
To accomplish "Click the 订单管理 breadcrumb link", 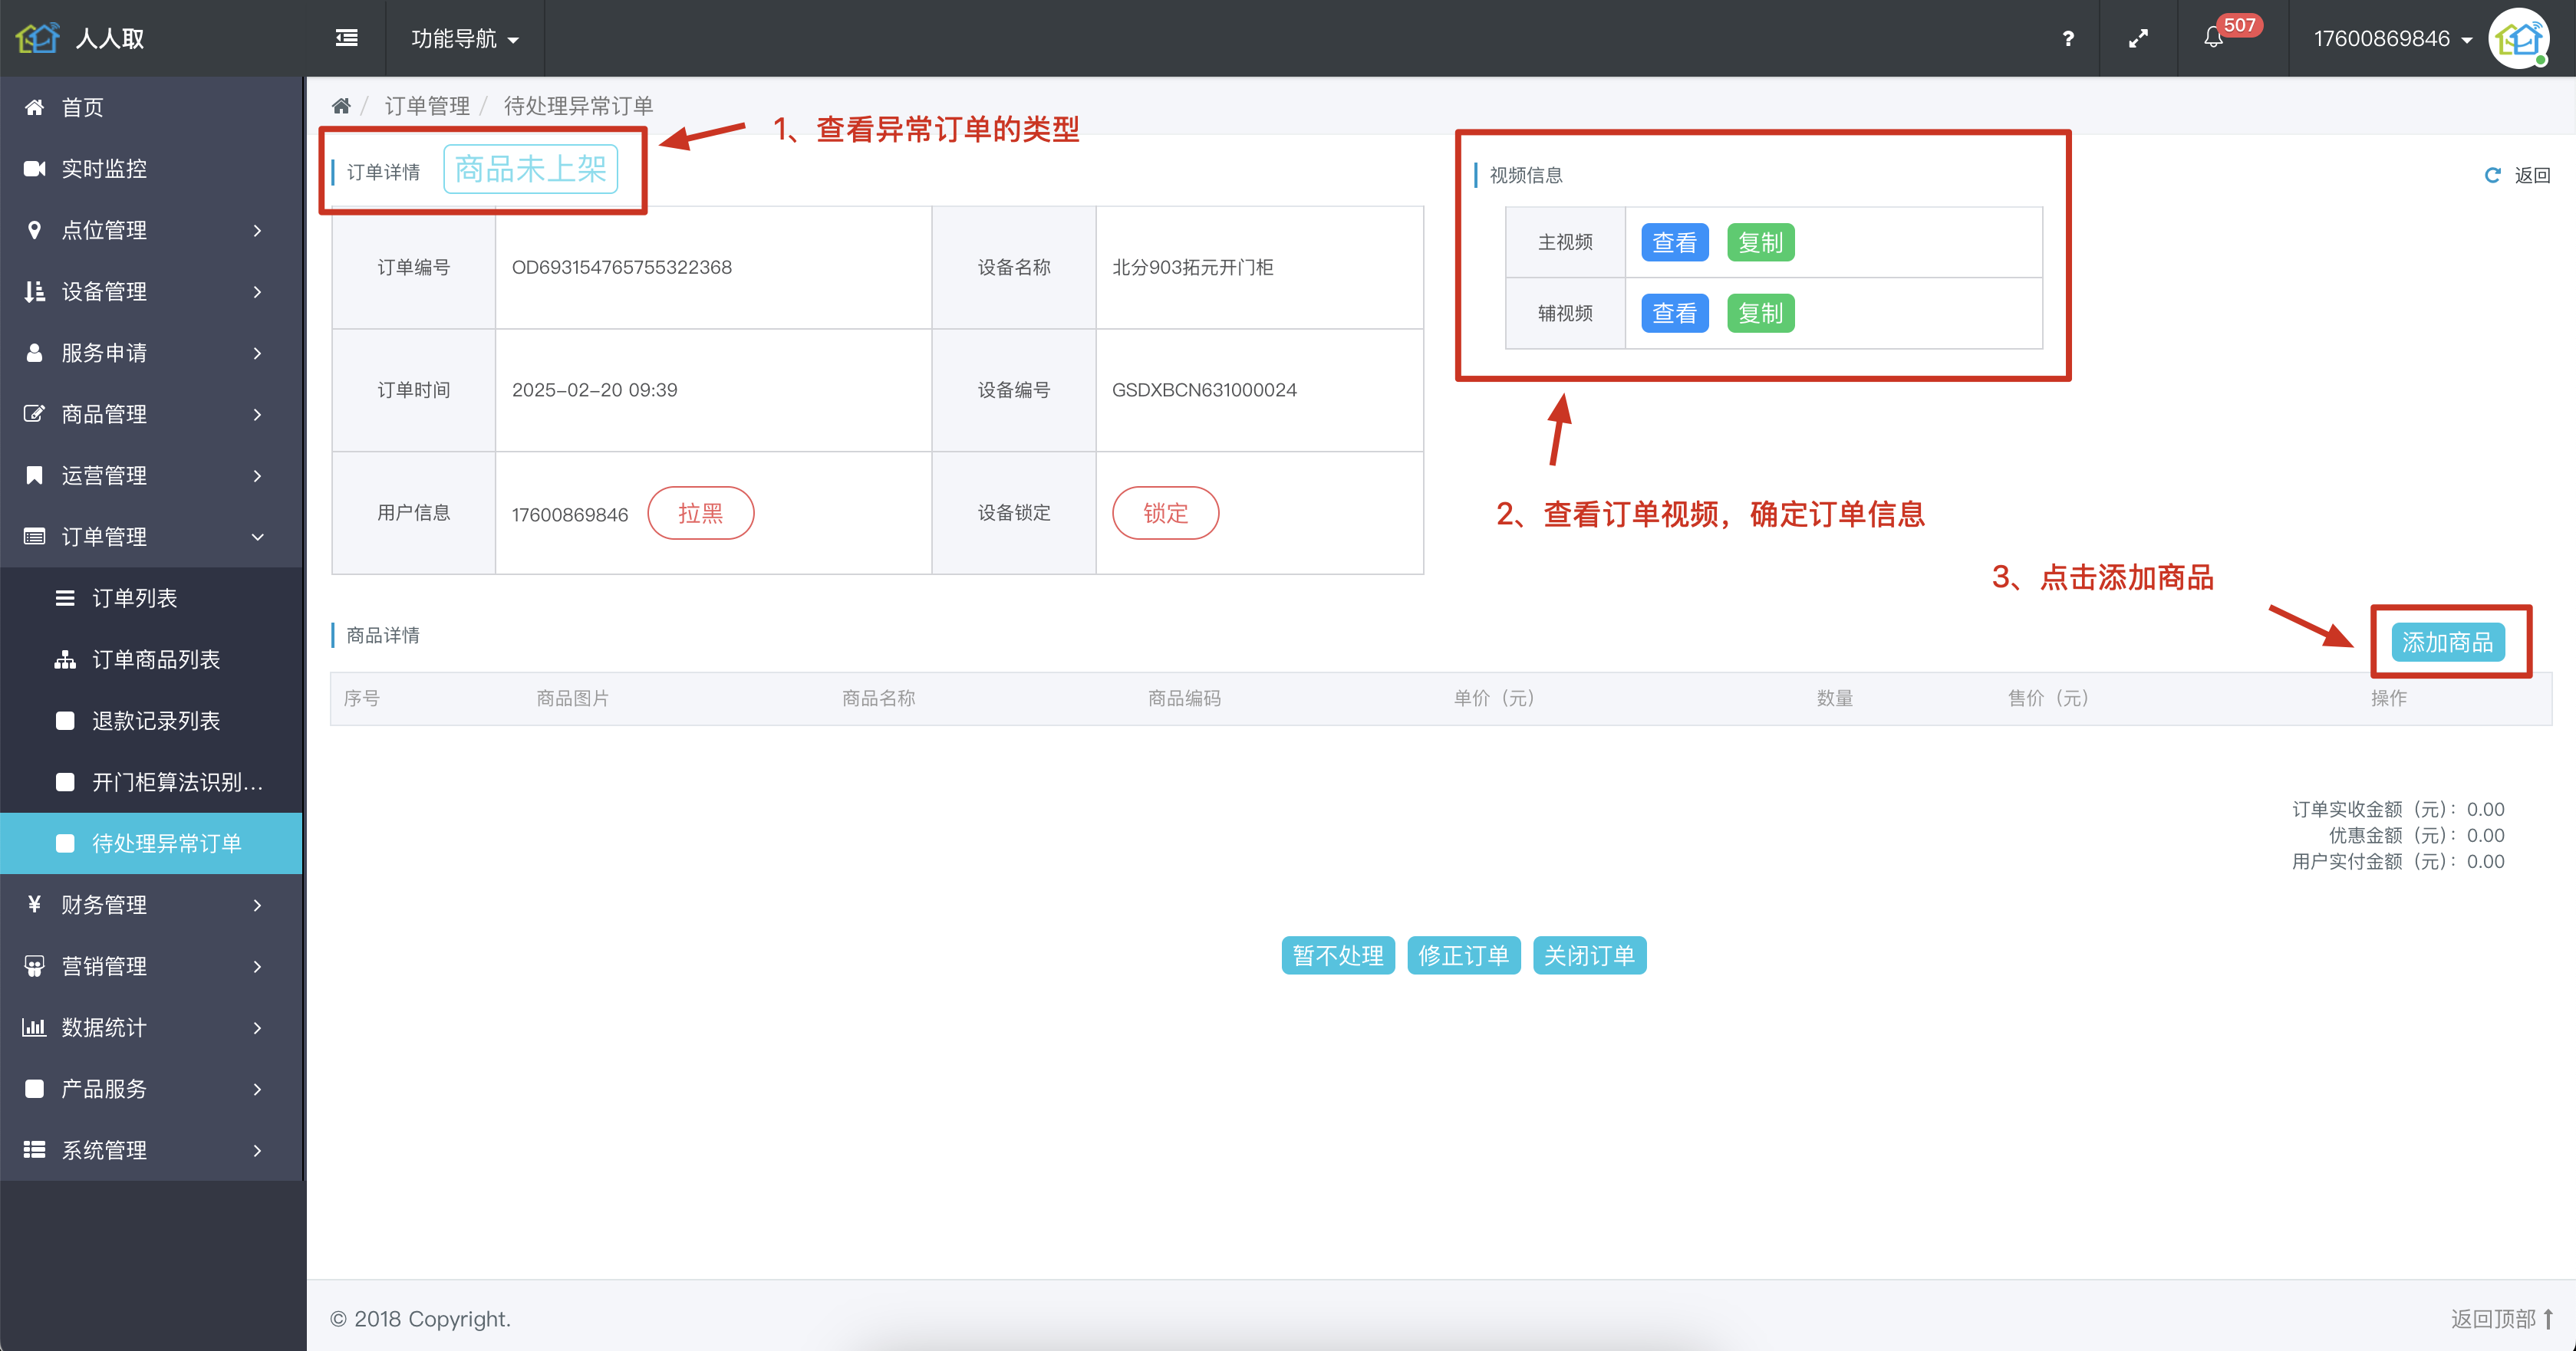I will (x=427, y=106).
